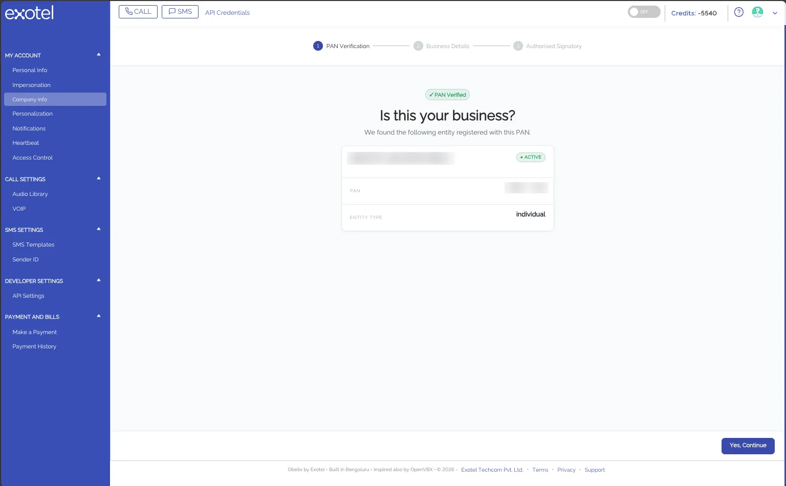Click the SMS button
786x486 pixels.
tap(180, 12)
